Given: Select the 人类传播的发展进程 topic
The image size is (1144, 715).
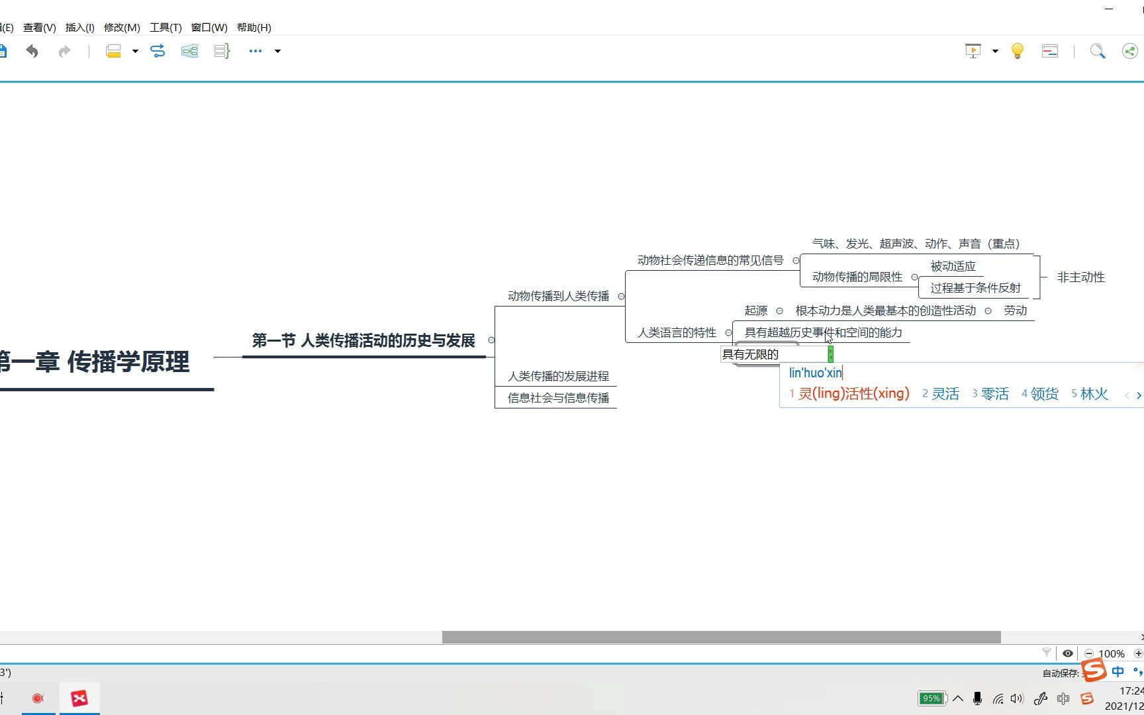Looking at the screenshot, I should pyautogui.click(x=558, y=376).
